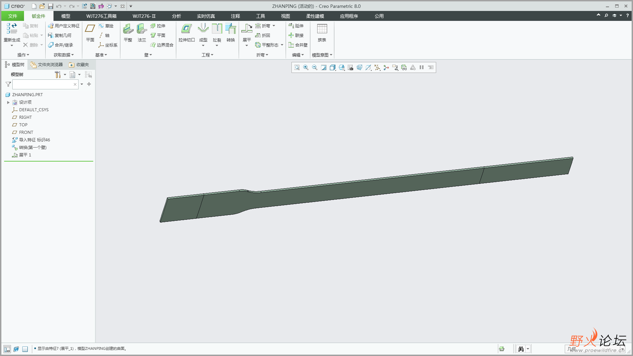The image size is (633, 356).
Task: Open the 基准 group dropdown
Action: click(101, 55)
